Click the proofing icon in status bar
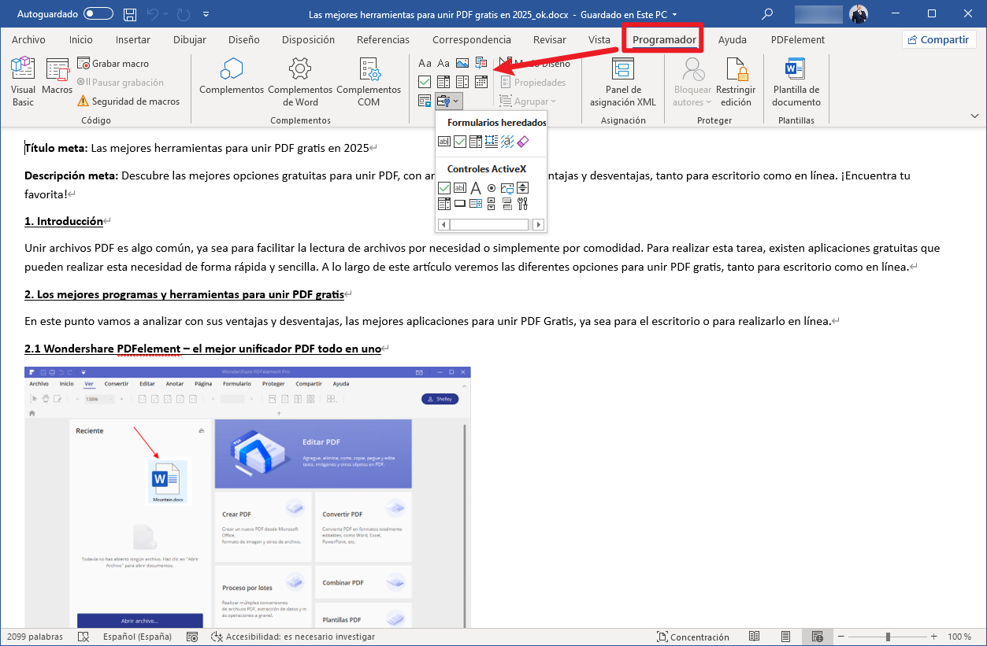 tap(83, 637)
